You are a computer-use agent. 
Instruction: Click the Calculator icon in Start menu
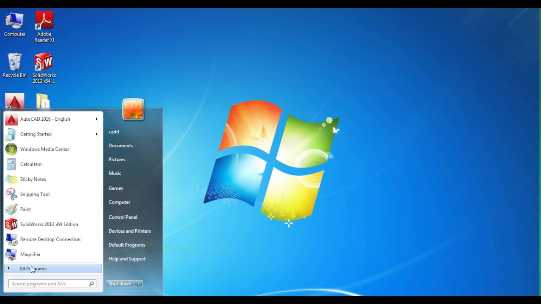(11, 164)
